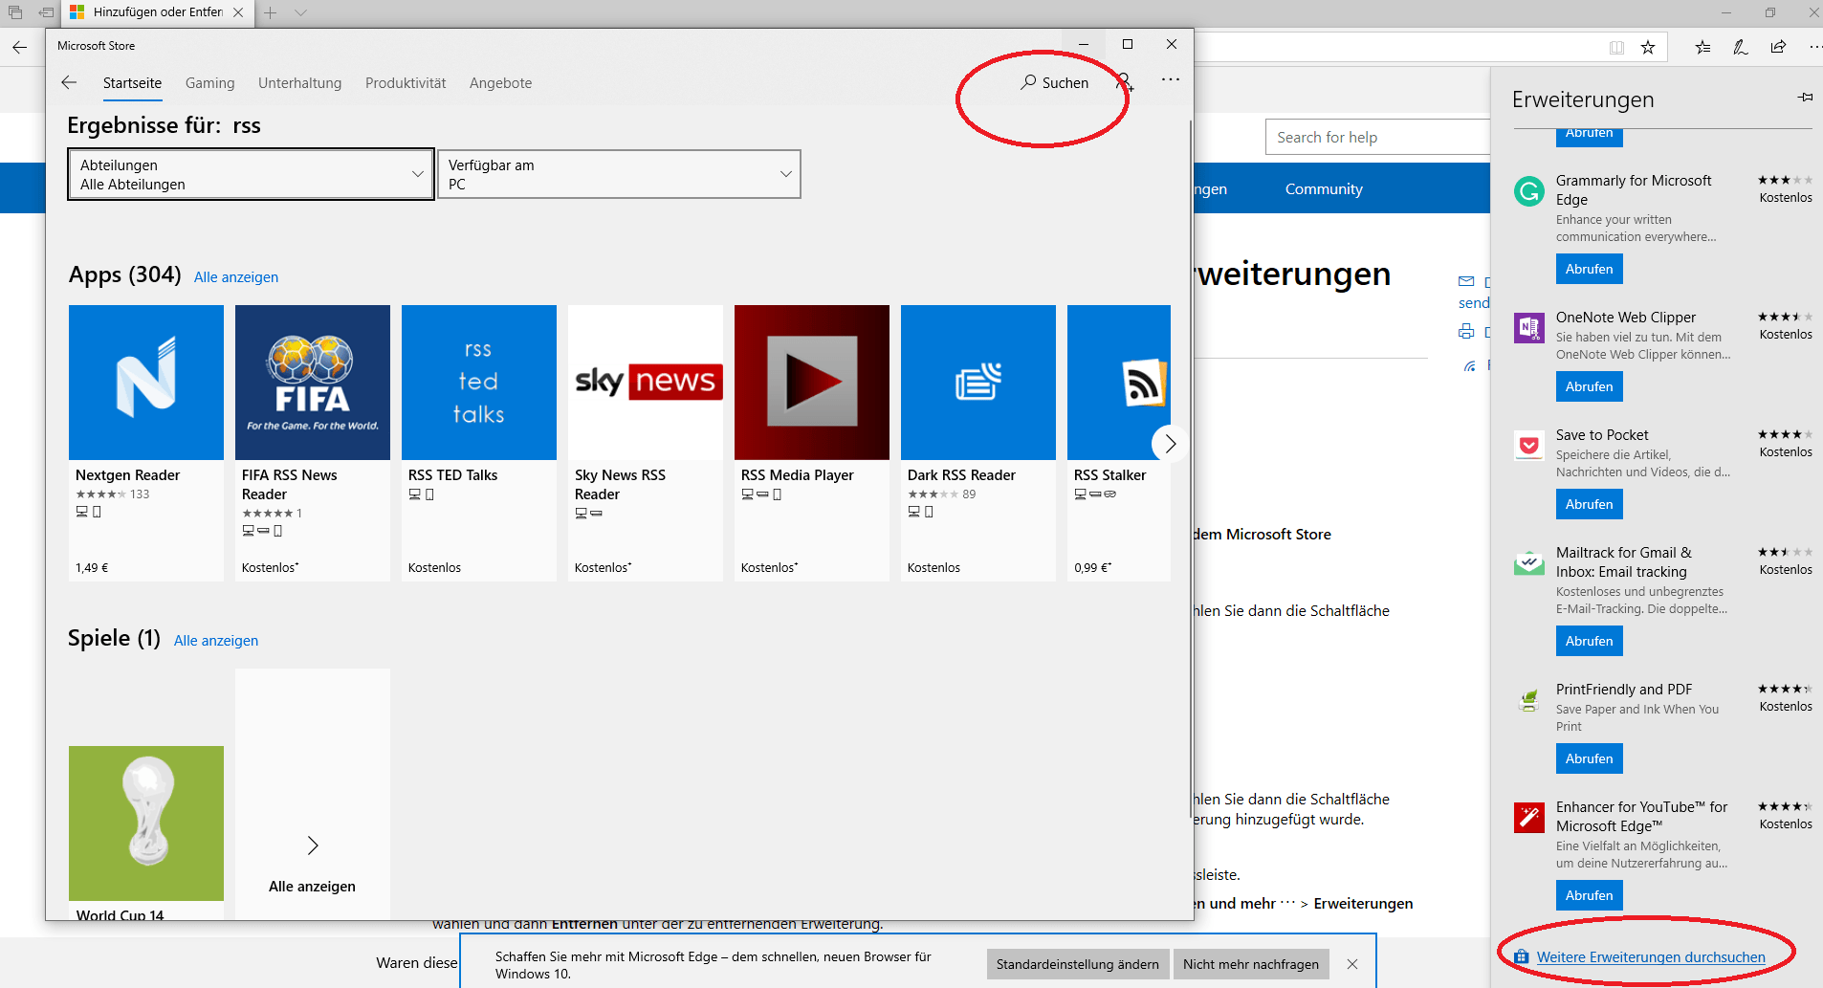Expand the Abteilungen dropdown

(x=251, y=174)
